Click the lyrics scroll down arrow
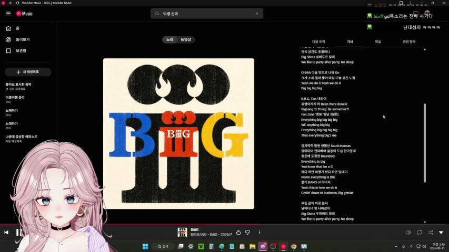Screen dimensions: 449x252 [x=425, y=222]
